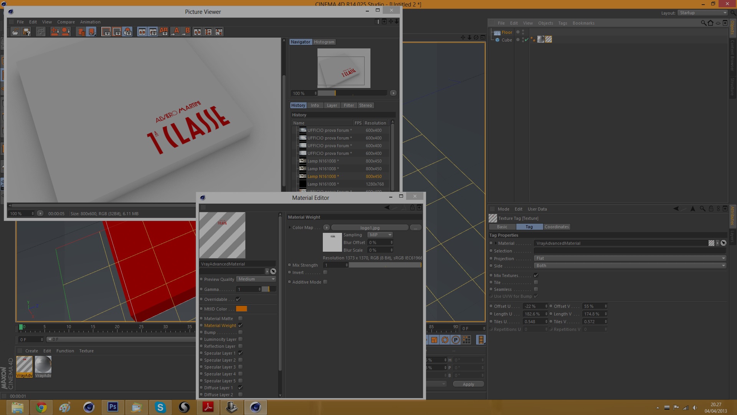Open the Compare menu in Picture Viewer

66,22
